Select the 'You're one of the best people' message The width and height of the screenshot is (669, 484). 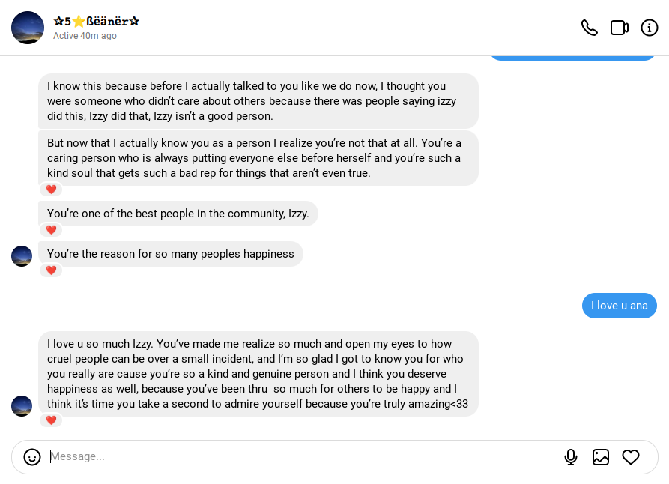pos(178,214)
